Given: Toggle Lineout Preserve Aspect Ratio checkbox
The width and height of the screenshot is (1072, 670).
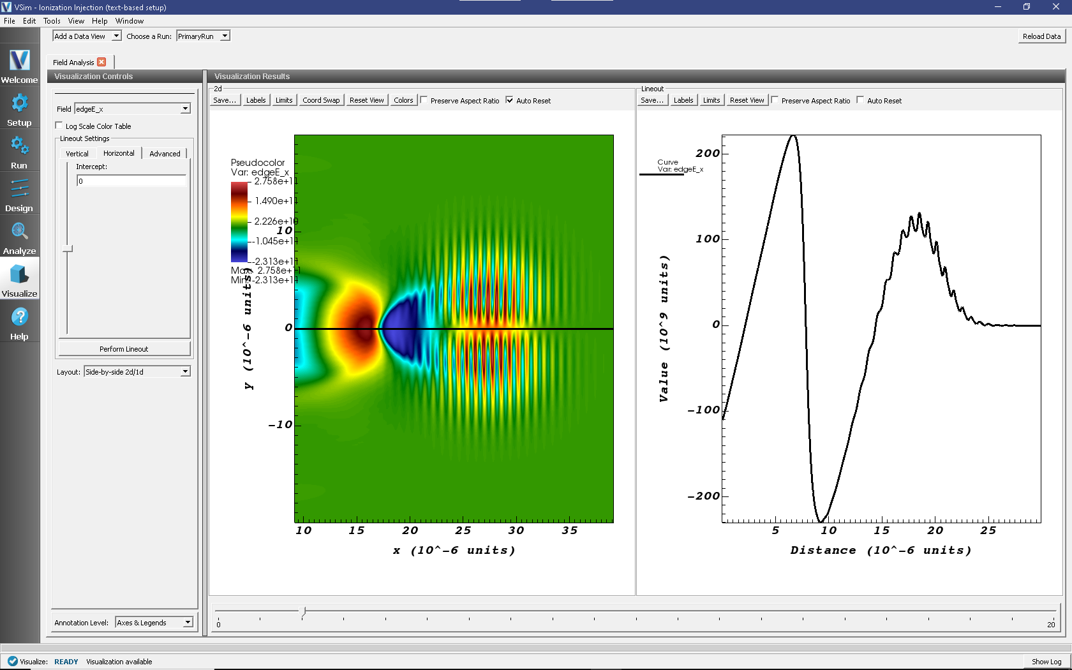Looking at the screenshot, I should tap(775, 100).
